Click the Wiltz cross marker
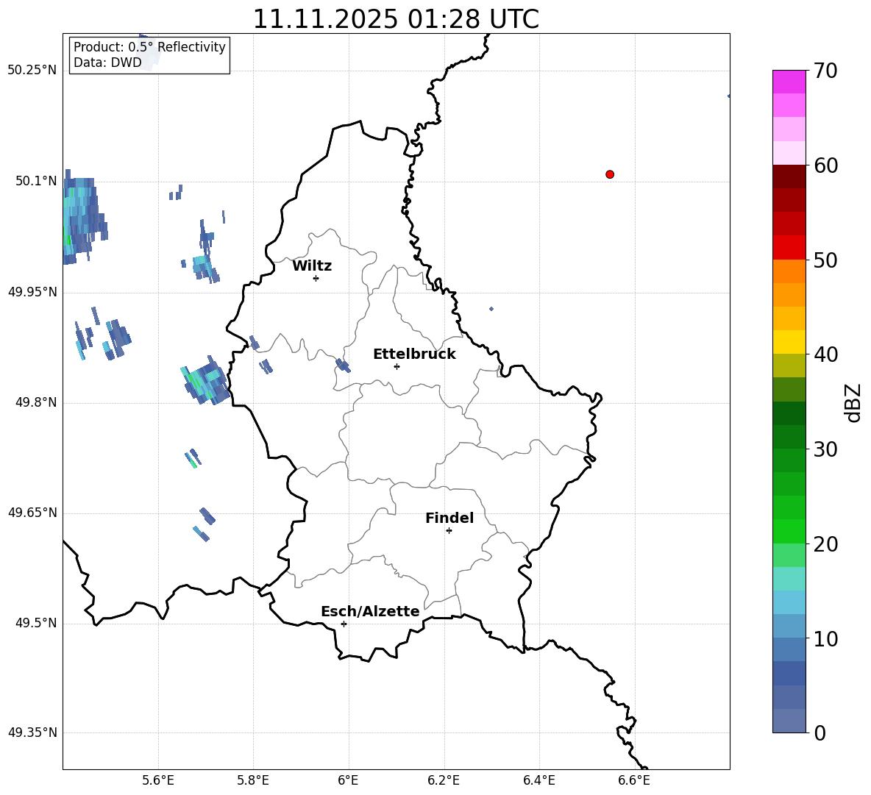Image resolution: width=871 pixels, height=795 pixels. click(x=316, y=278)
